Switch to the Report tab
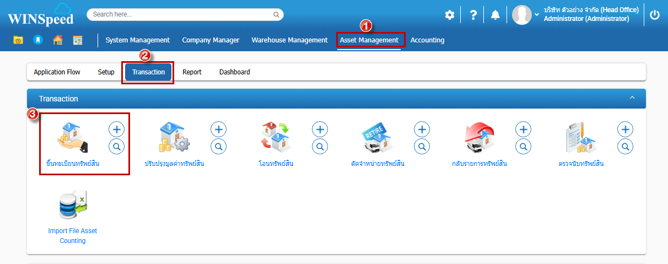This screenshot has width=668, height=264. pyautogui.click(x=192, y=72)
